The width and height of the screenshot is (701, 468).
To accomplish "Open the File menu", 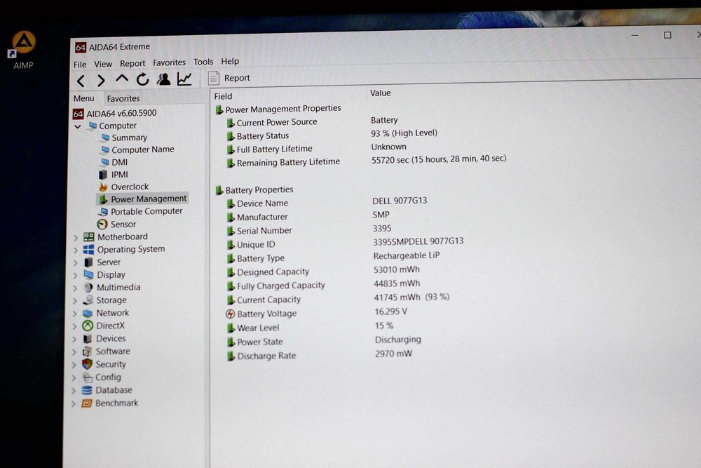I will (80, 65).
